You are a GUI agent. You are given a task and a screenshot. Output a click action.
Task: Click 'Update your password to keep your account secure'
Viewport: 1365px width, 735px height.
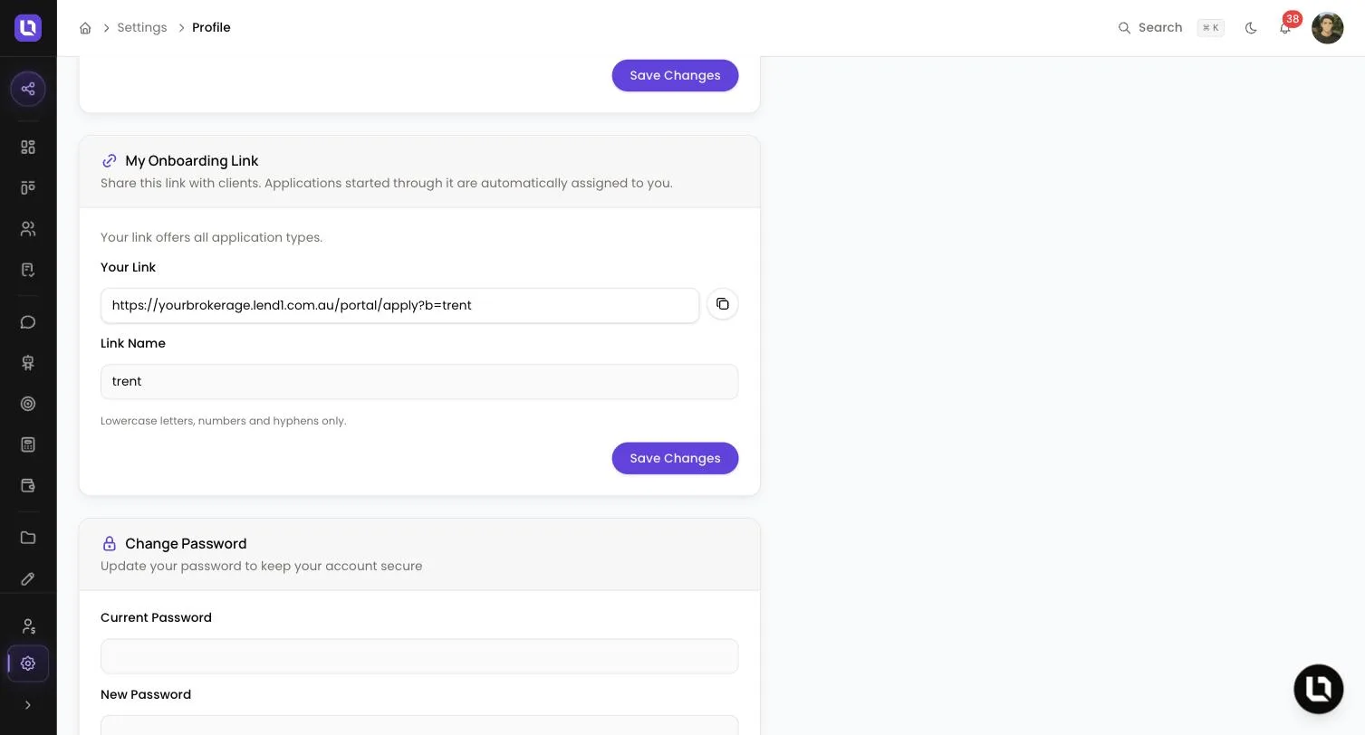click(x=262, y=566)
